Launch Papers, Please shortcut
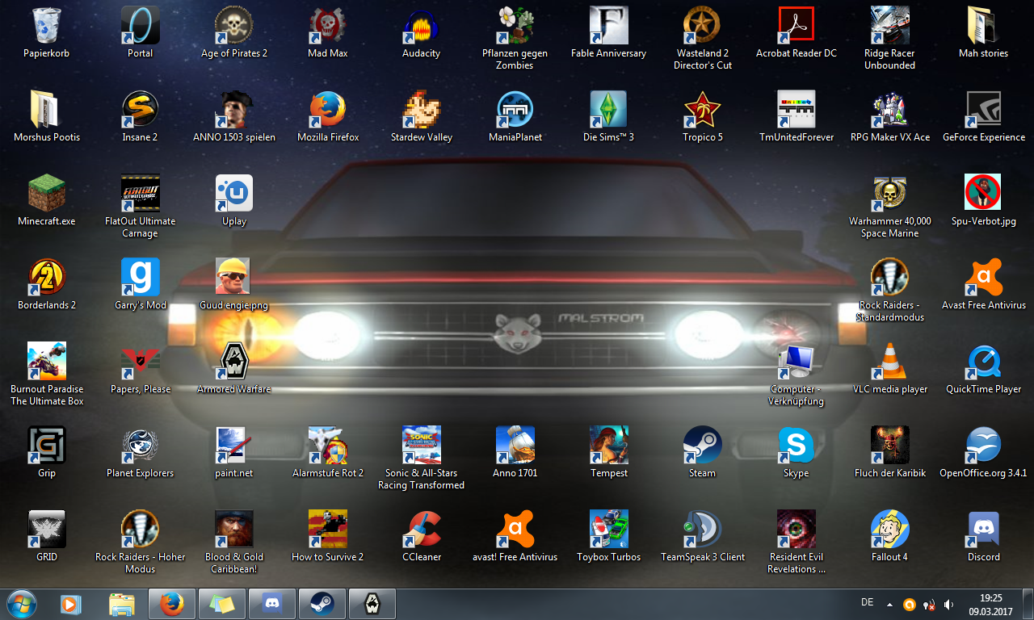The height and width of the screenshot is (620, 1034). (x=141, y=362)
